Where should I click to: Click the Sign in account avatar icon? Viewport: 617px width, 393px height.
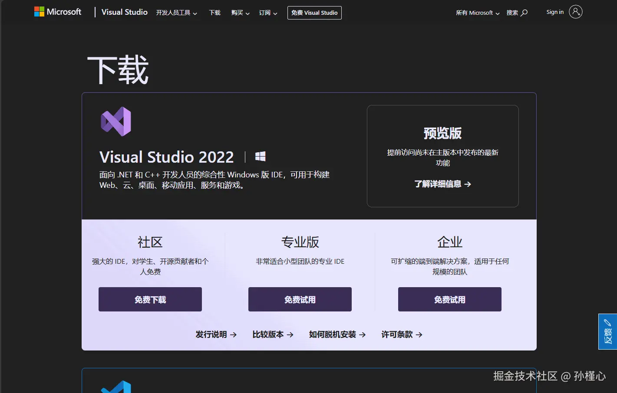(576, 12)
